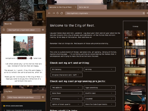Viewport: 148px width, 111px height.
Task: Click the [REDACTED] text in About Me
Action: pos(22,58)
